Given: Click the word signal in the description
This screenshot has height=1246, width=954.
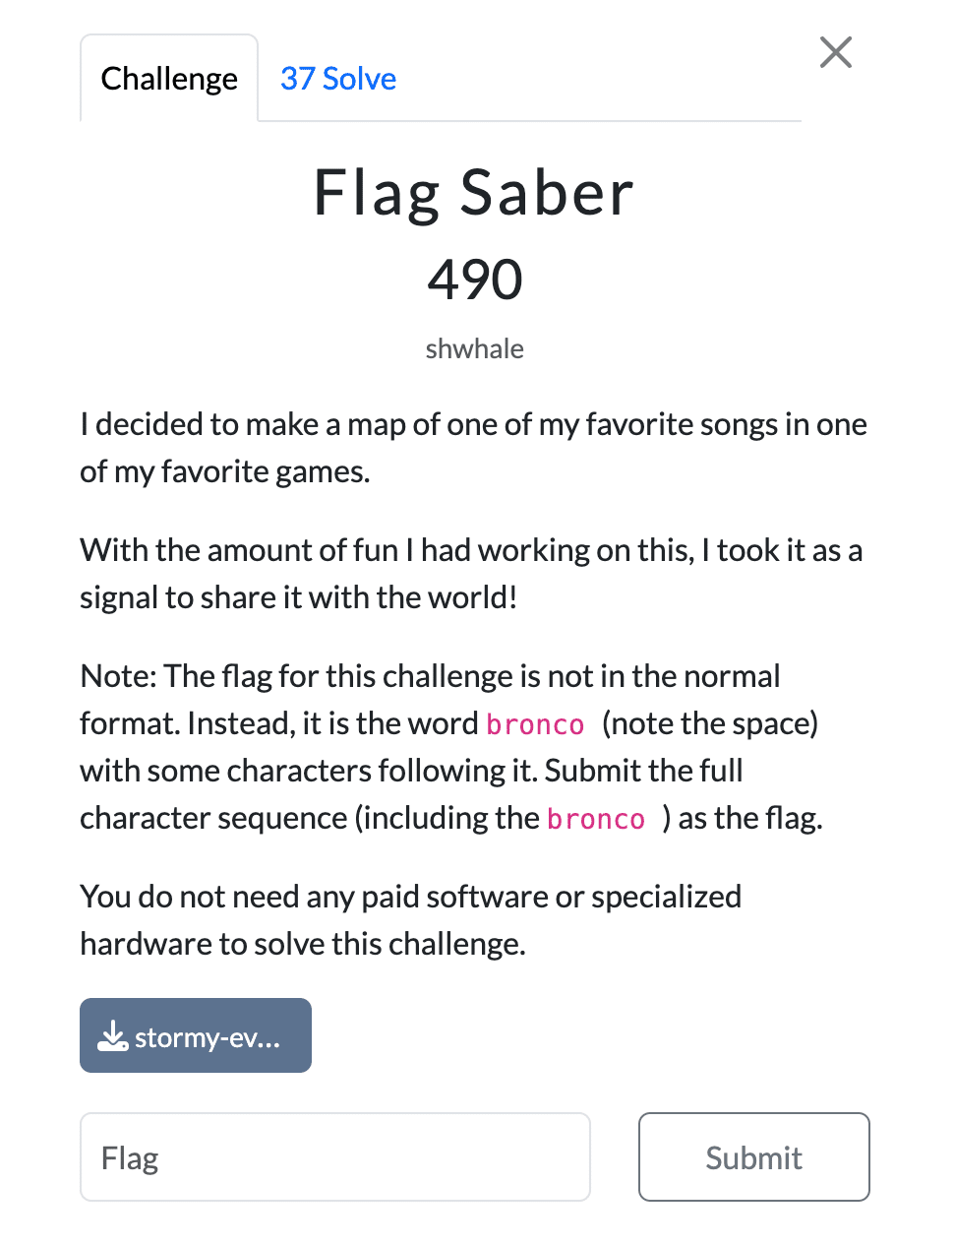Looking at the screenshot, I should point(122,598).
